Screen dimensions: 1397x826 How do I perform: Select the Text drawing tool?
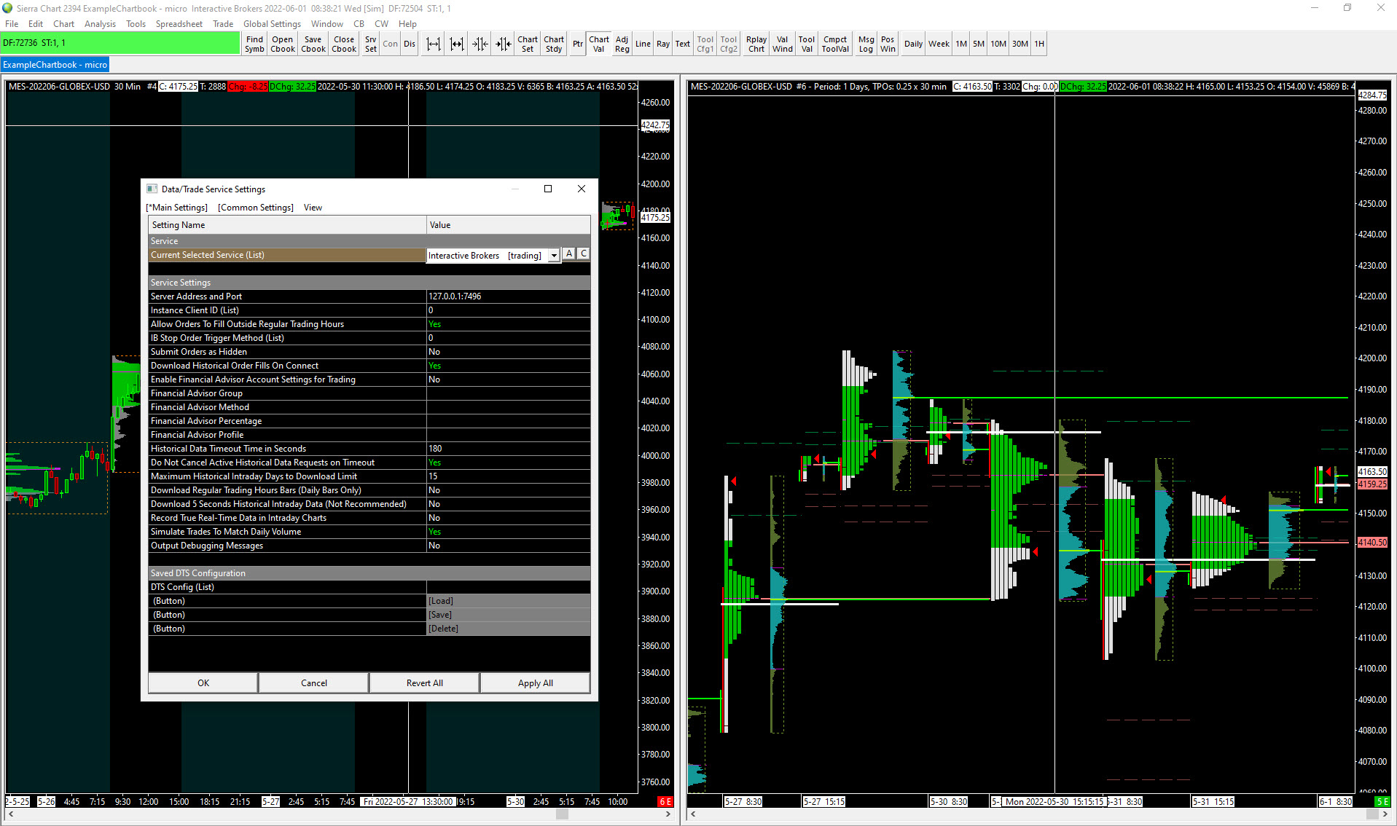coord(683,44)
